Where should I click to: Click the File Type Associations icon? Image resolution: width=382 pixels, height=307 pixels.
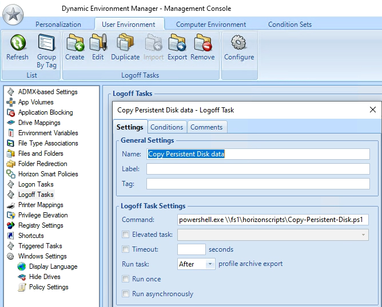pos(11,143)
